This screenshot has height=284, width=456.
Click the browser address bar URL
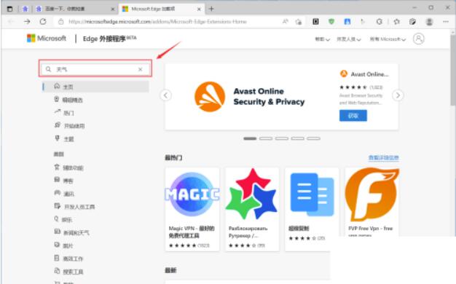tap(157, 22)
